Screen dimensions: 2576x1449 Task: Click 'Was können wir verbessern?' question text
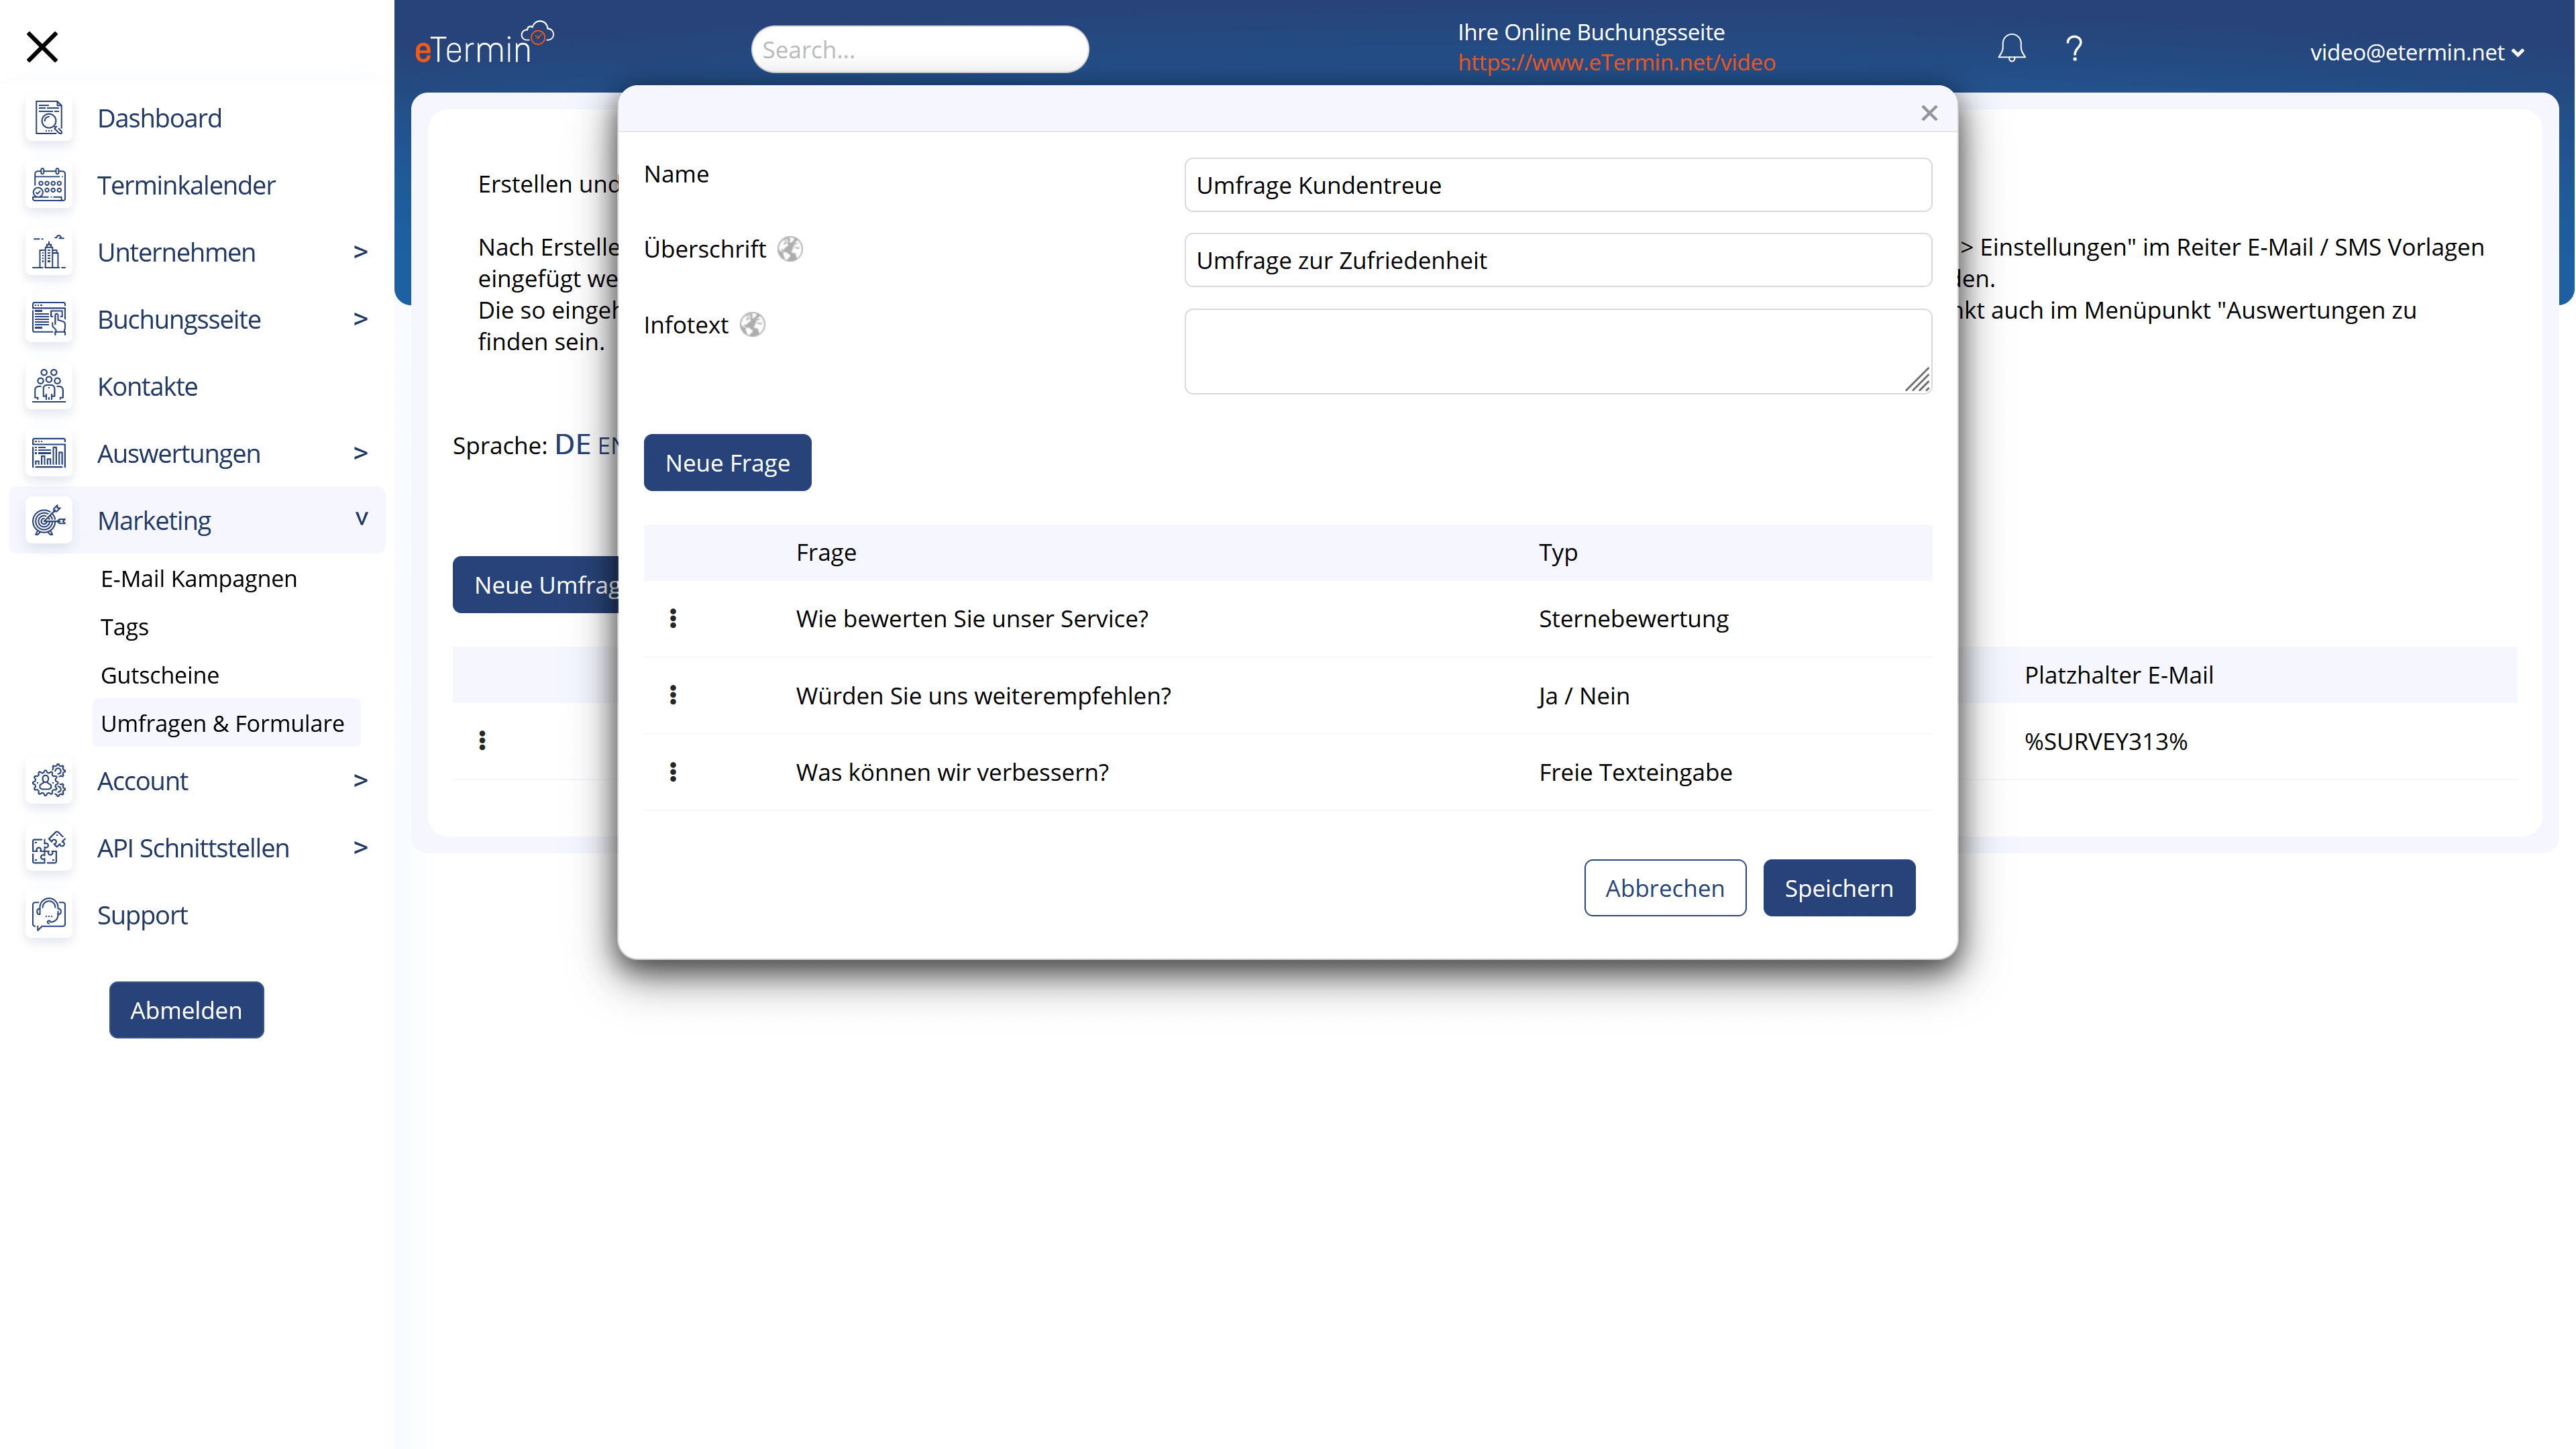(x=952, y=772)
